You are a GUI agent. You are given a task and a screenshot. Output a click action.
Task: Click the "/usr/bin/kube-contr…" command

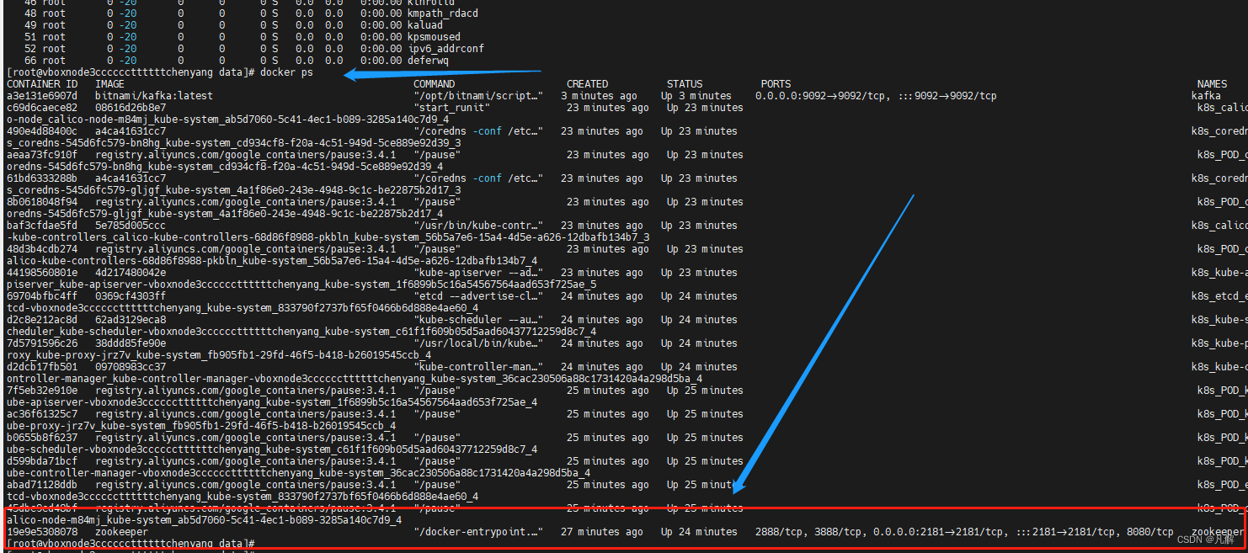click(478, 226)
